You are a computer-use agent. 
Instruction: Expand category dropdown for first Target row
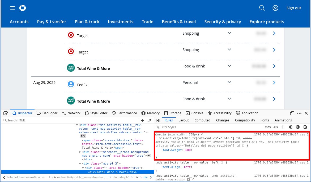pos(229,33)
